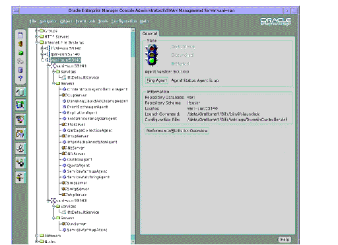Open the File menu
The height and width of the screenshot is (245, 338).
(x=33, y=21)
